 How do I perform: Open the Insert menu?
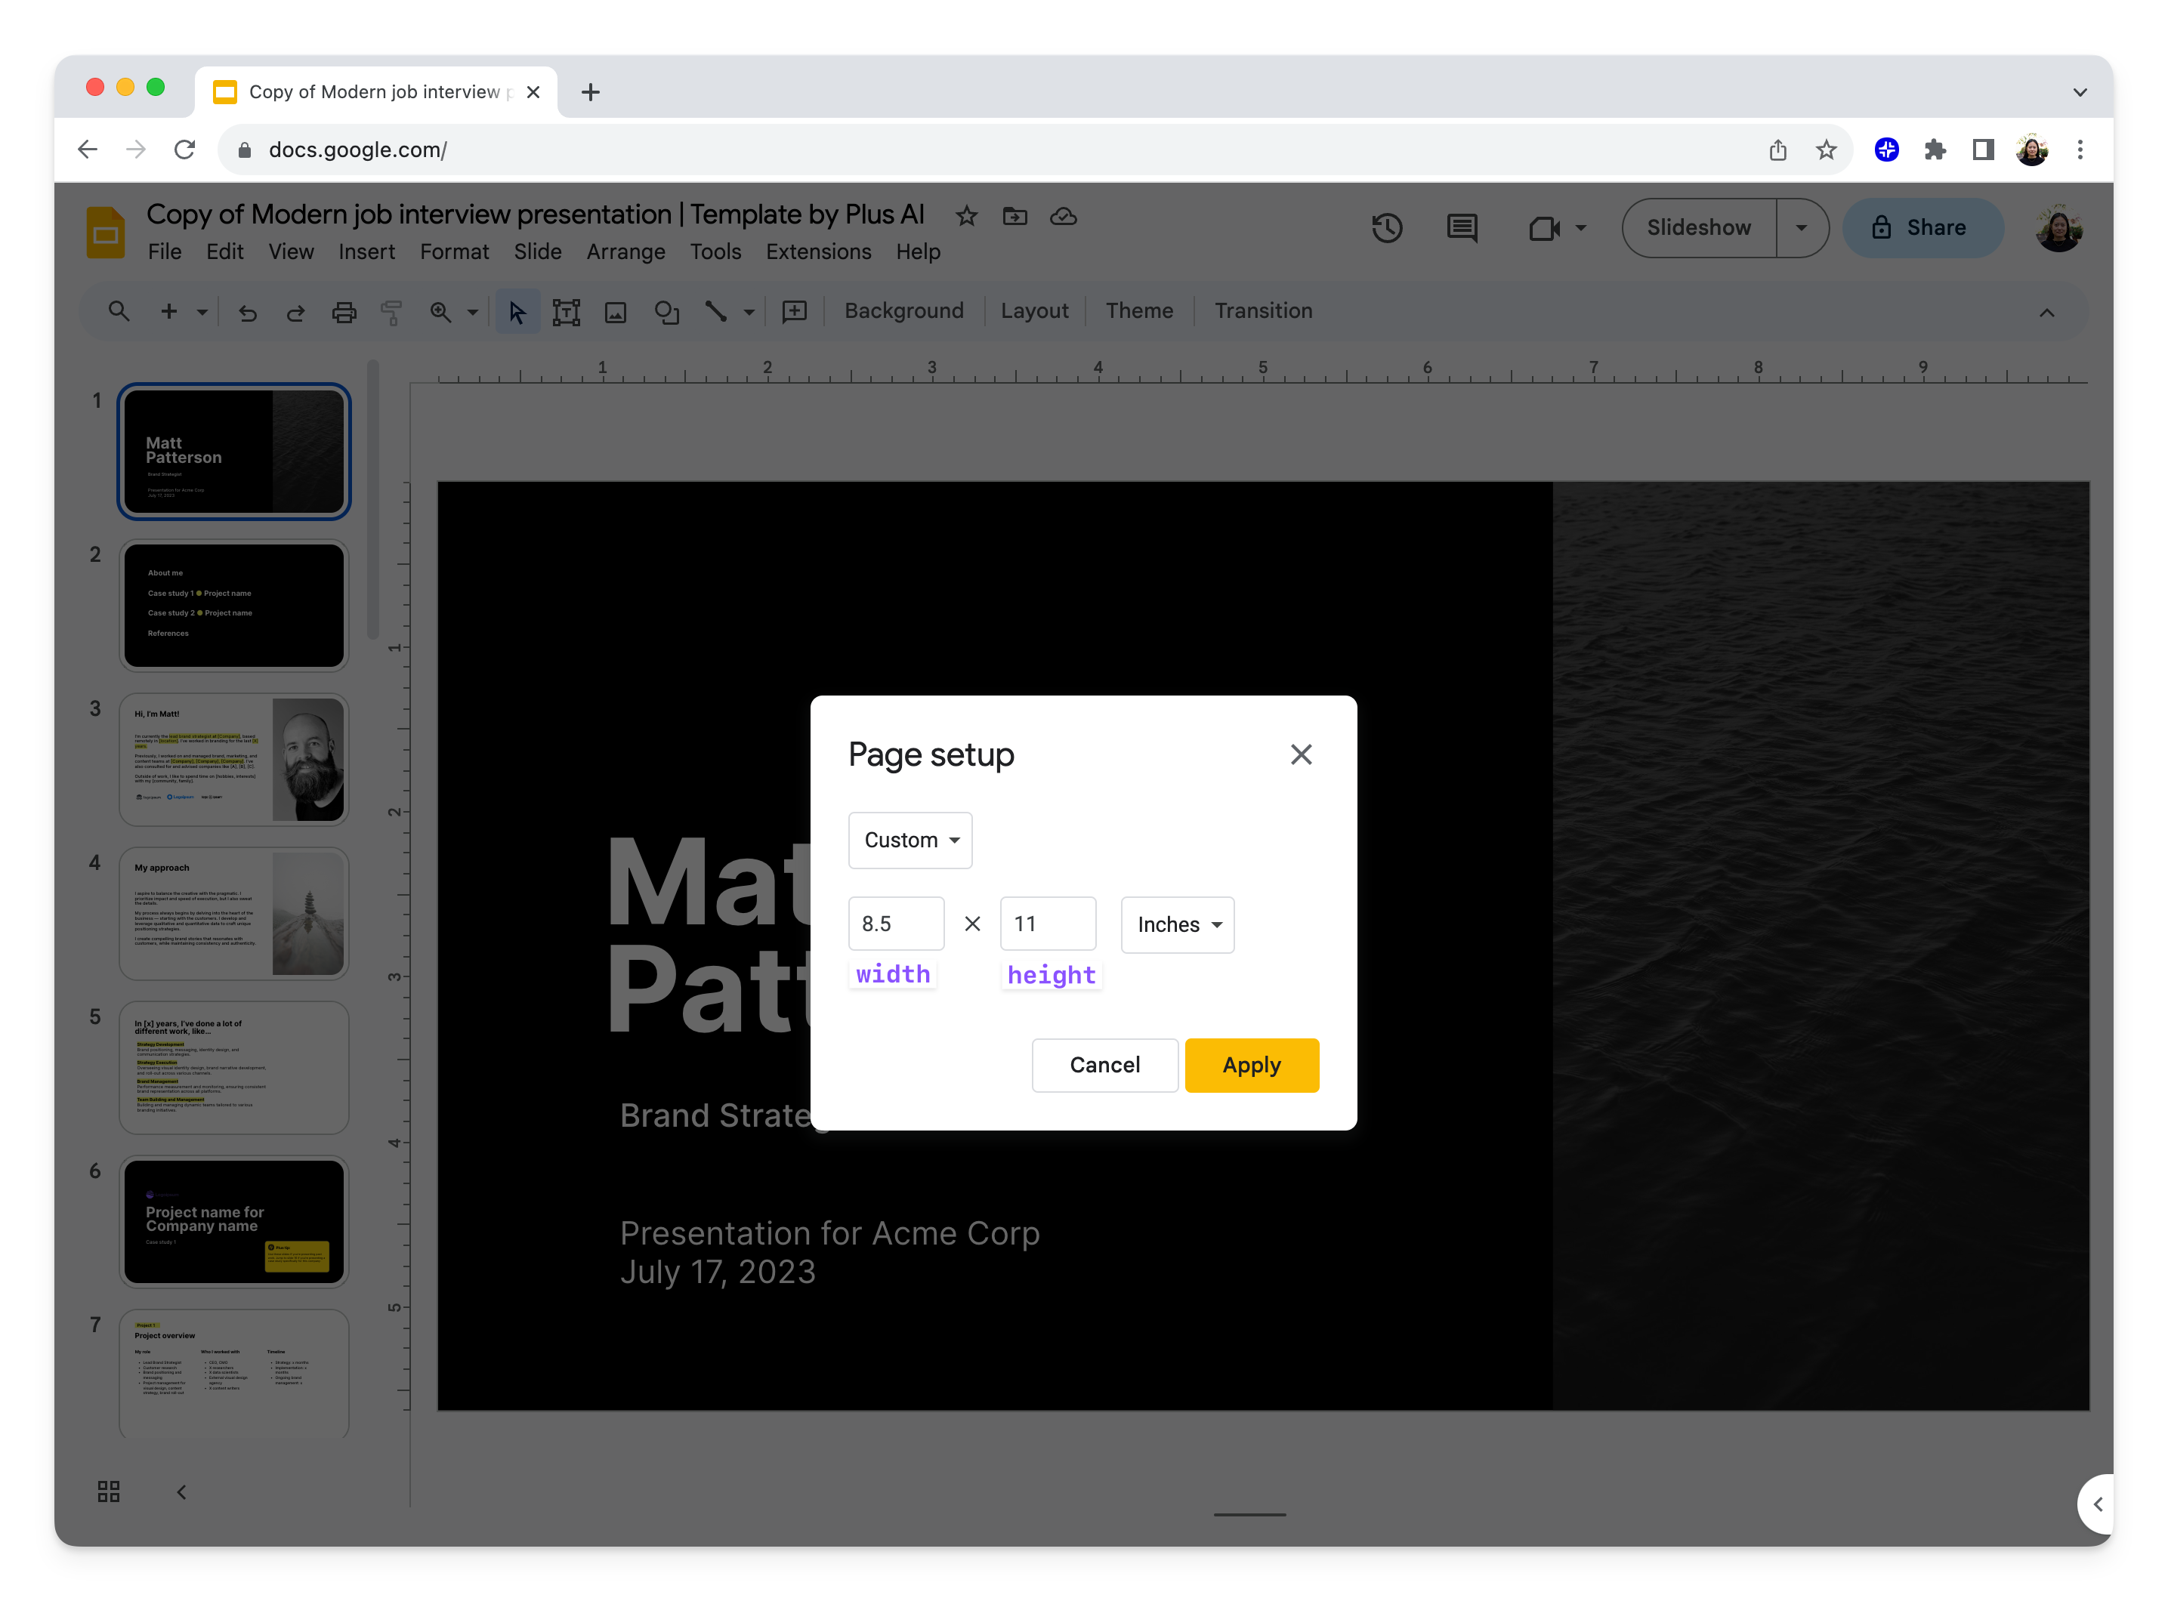pos(366,252)
